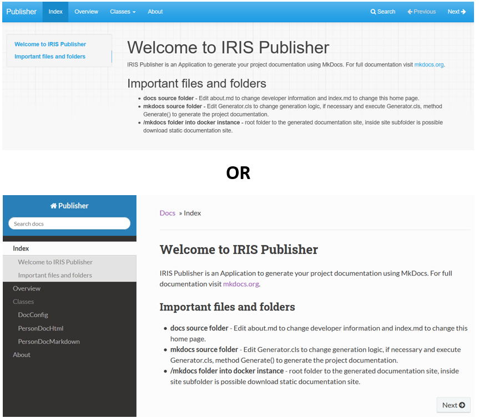Click the blue mkdocs.org link
The image size is (479, 418).
click(429, 65)
